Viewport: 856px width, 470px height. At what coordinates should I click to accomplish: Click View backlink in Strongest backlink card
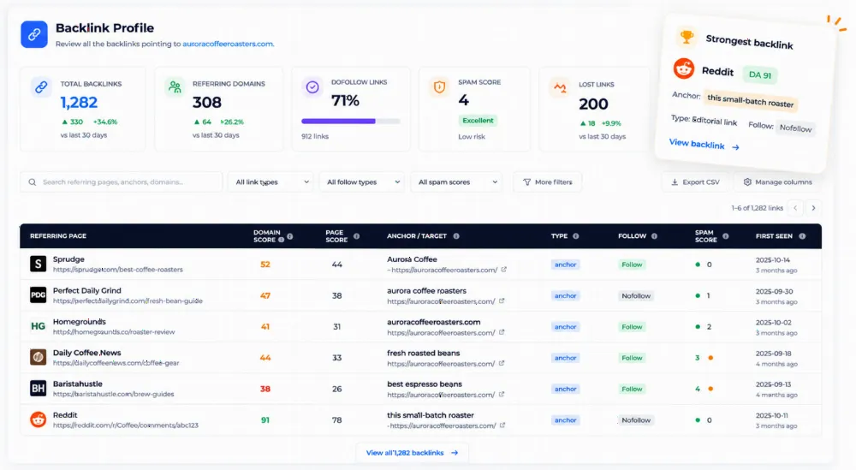704,145
